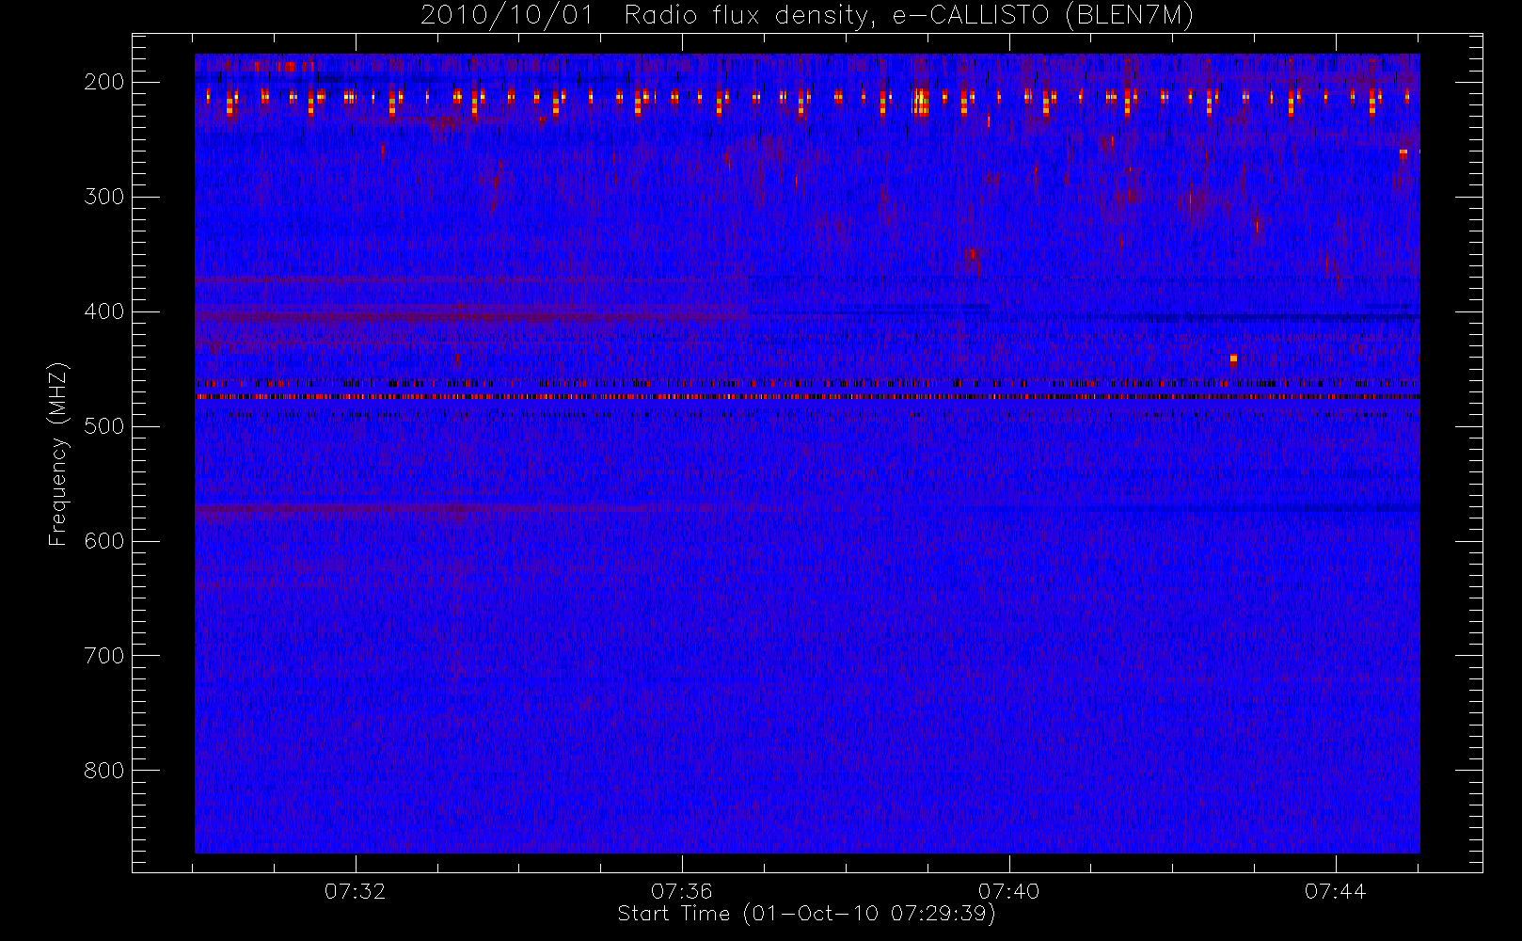
Task: Select the 300 frequency tick label
Action: [104, 197]
